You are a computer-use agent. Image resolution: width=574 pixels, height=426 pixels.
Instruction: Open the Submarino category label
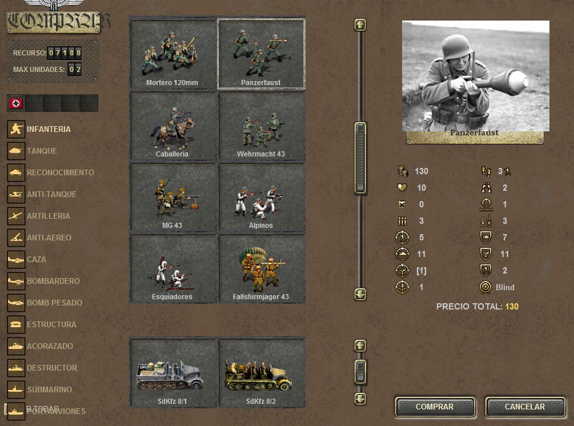(x=50, y=389)
